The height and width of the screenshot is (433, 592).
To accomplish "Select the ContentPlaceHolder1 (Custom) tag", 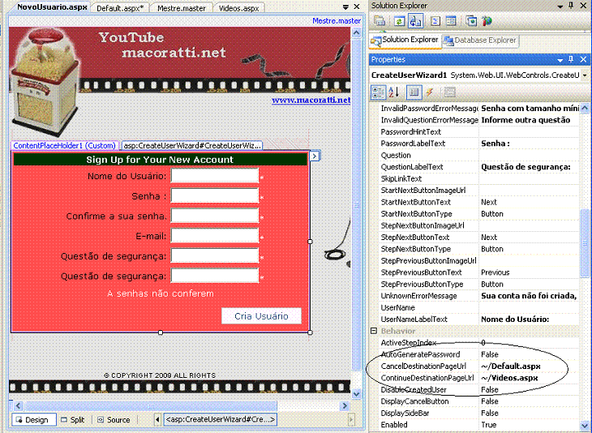I will [x=65, y=145].
